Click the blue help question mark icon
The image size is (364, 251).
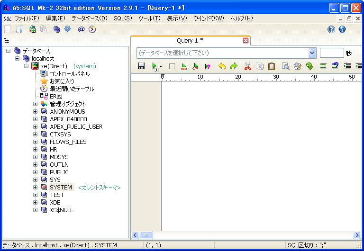[x=331, y=29]
